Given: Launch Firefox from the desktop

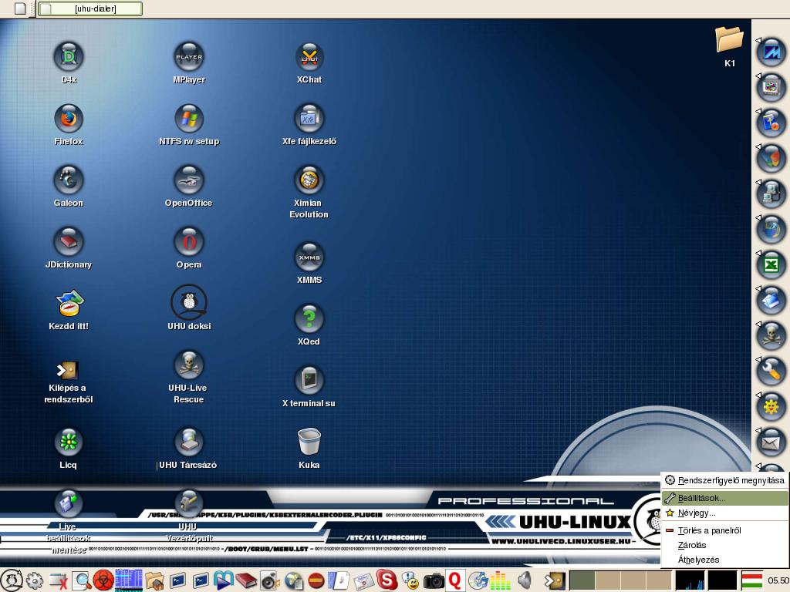Looking at the screenshot, I should 69,119.
